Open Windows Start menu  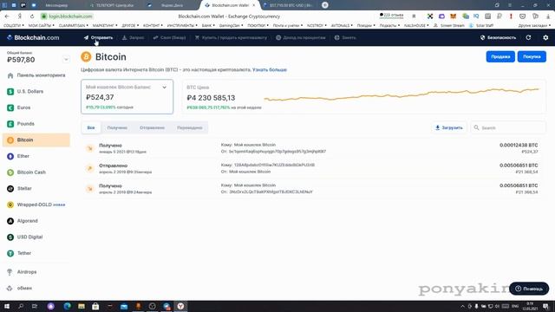coord(7,306)
